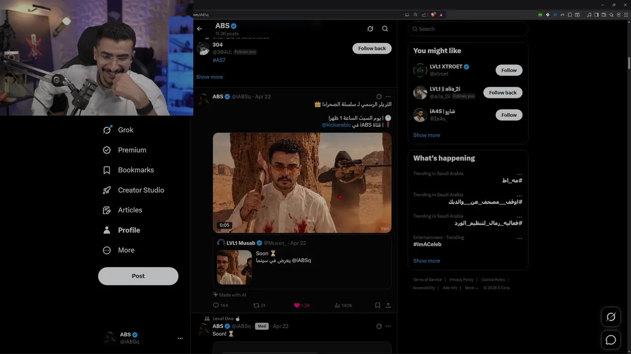Viewport: 631px width, 354px height.
Task: Open the Cookie Policy link
Action: point(493,280)
